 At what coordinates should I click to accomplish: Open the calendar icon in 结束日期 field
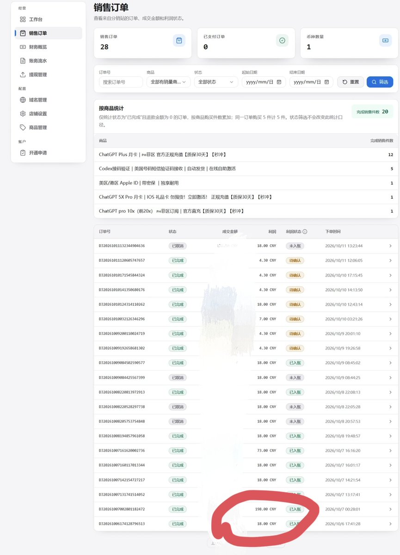coord(326,82)
